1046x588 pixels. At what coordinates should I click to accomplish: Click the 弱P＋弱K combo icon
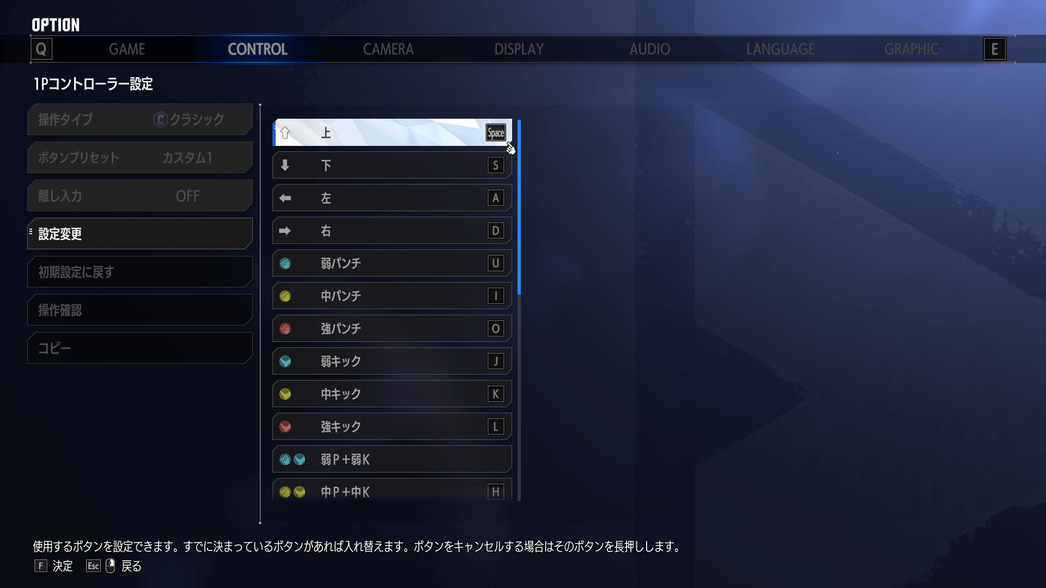coord(293,460)
